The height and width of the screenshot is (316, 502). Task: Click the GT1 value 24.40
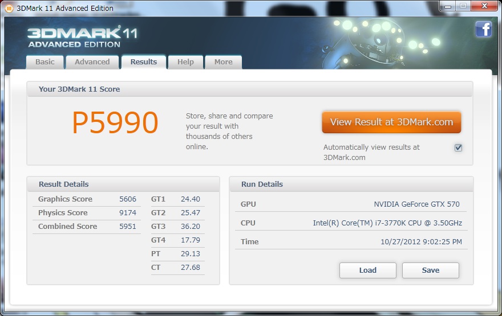(x=191, y=199)
